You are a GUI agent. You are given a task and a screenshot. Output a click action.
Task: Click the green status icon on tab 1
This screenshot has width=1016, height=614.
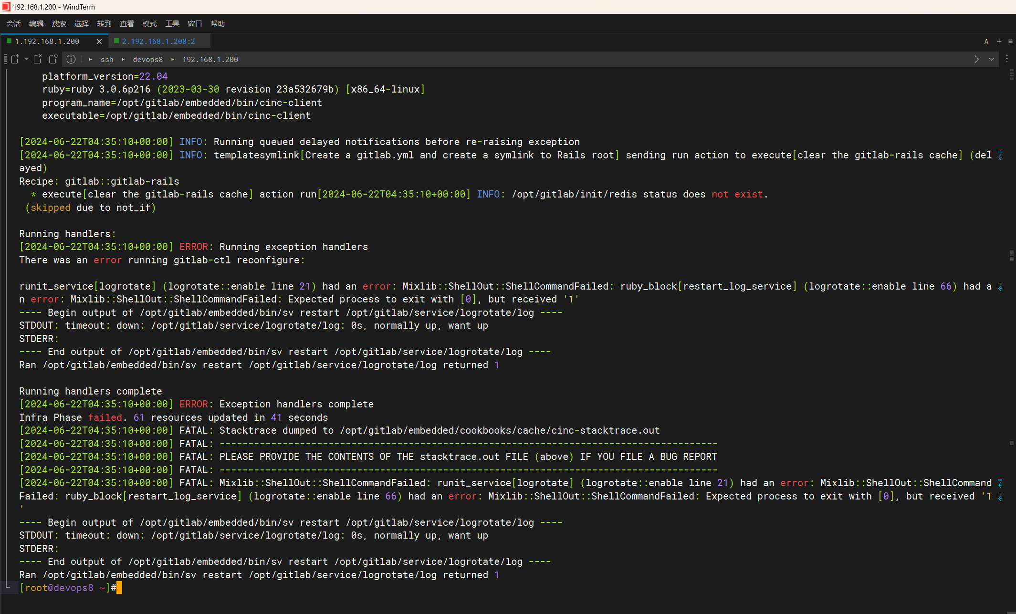(x=9, y=41)
